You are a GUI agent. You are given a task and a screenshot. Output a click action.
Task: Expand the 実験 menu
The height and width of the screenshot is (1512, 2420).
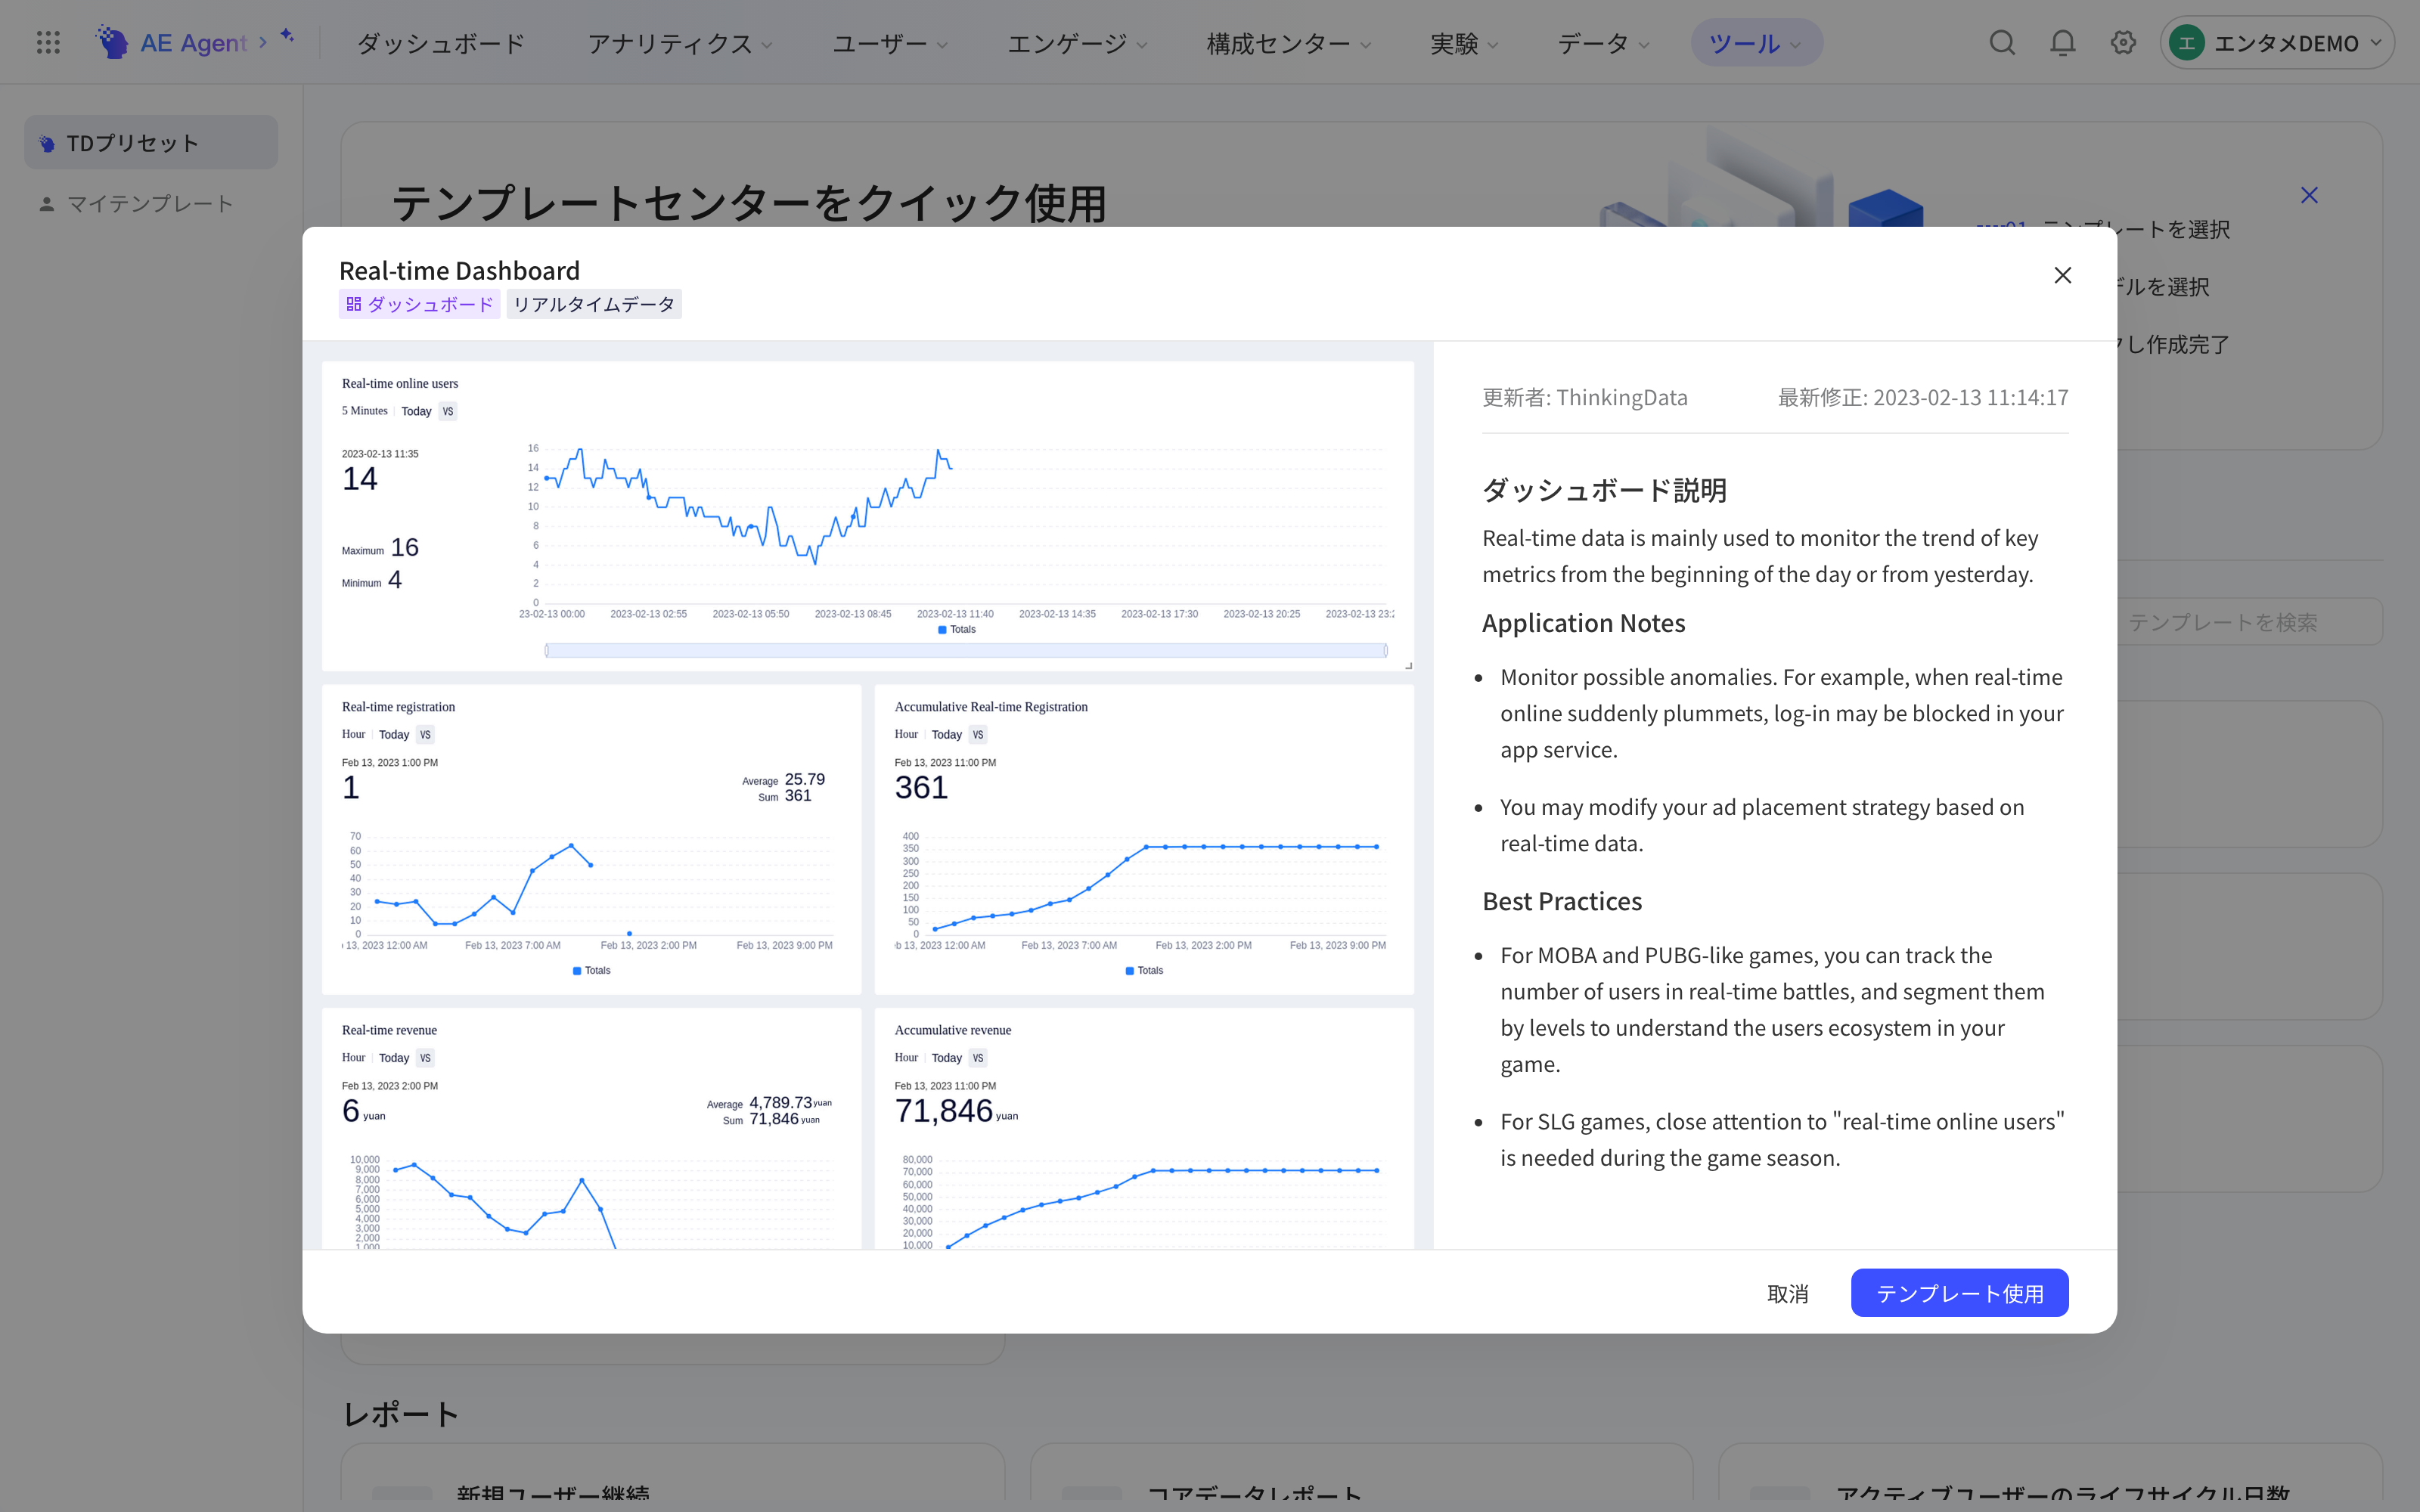(x=1464, y=43)
